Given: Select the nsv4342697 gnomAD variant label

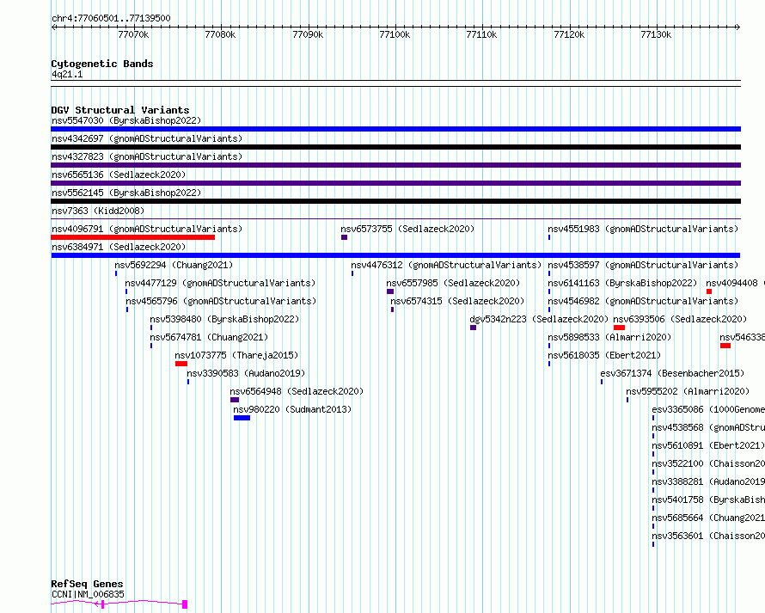Looking at the screenshot, I should click(147, 138).
